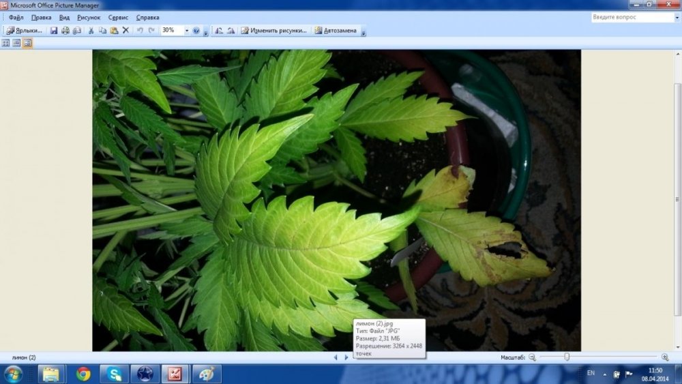682x384 pixels.
Task: Go to next picture arrow
Action: [x=346, y=357]
